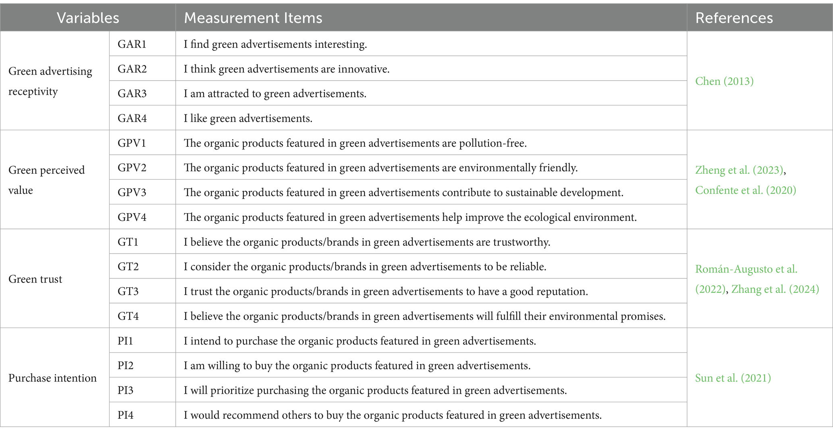Open the Chen (2013) reference link
This screenshot has width=833, height=434.
724,81
